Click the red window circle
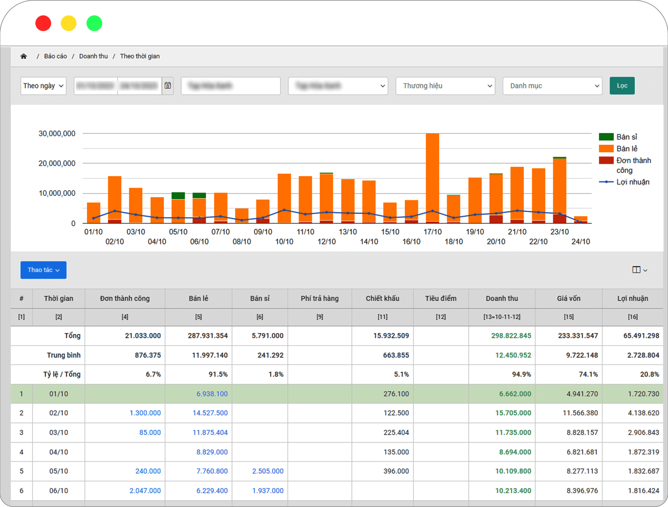The height and width of the screenshot is (507, 668). tap(43, 23)
